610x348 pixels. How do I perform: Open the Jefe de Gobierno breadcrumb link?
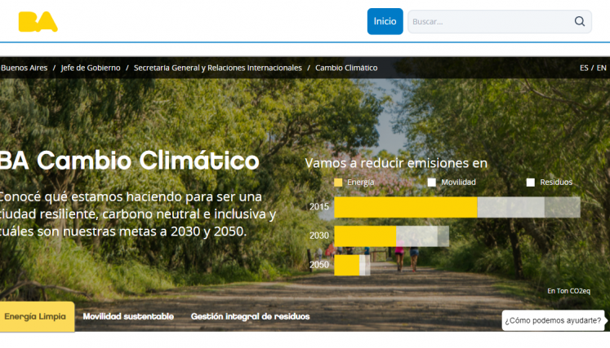pos(91,68)
